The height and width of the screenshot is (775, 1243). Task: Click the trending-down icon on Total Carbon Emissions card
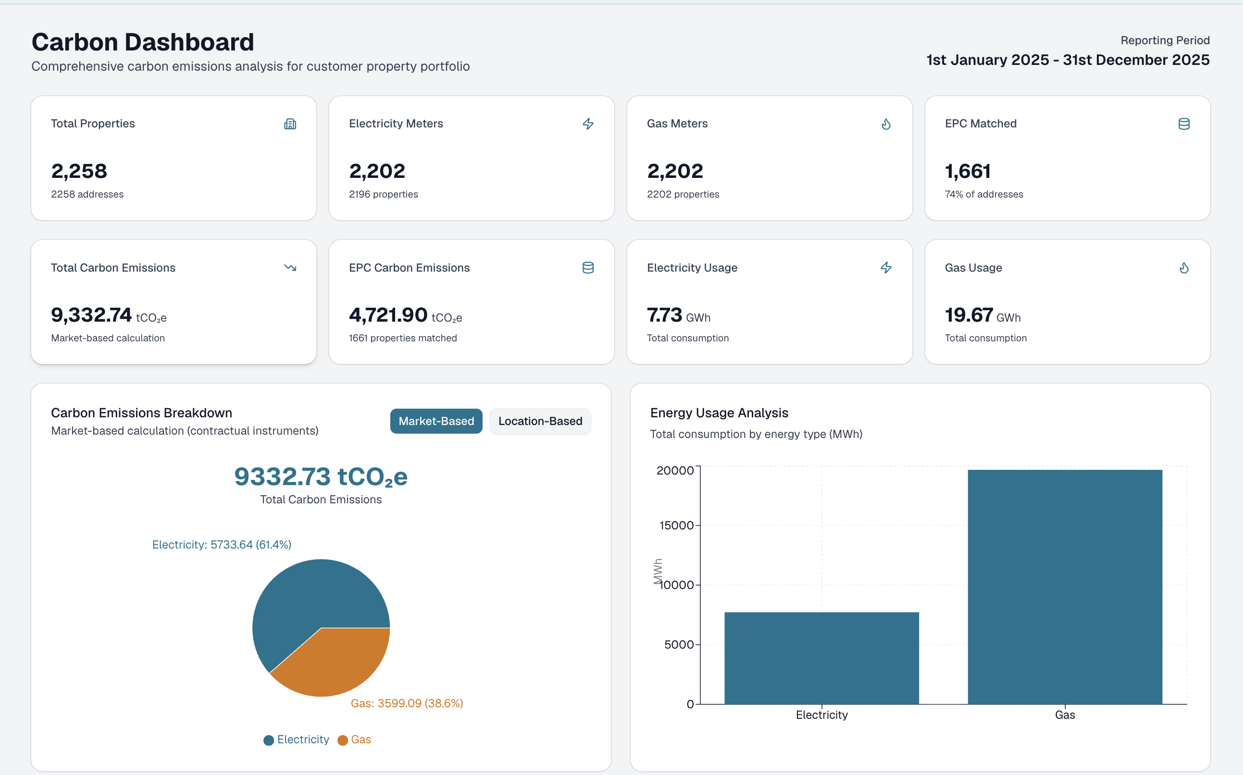[290, 268]
